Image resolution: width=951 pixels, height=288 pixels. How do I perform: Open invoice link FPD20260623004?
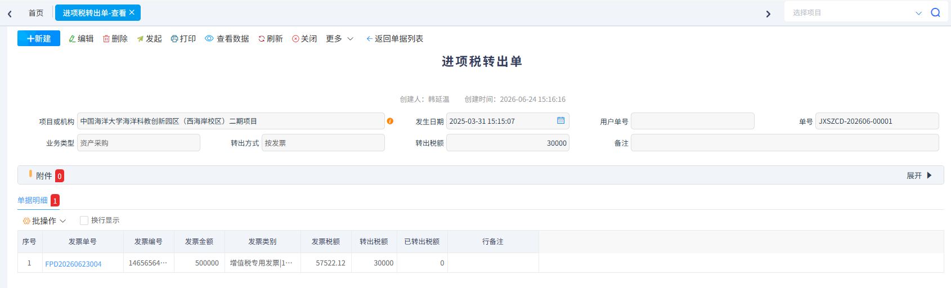[x=74, y=264]
